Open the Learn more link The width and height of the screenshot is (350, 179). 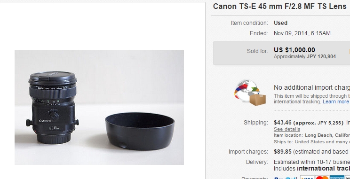click(335, 101)
